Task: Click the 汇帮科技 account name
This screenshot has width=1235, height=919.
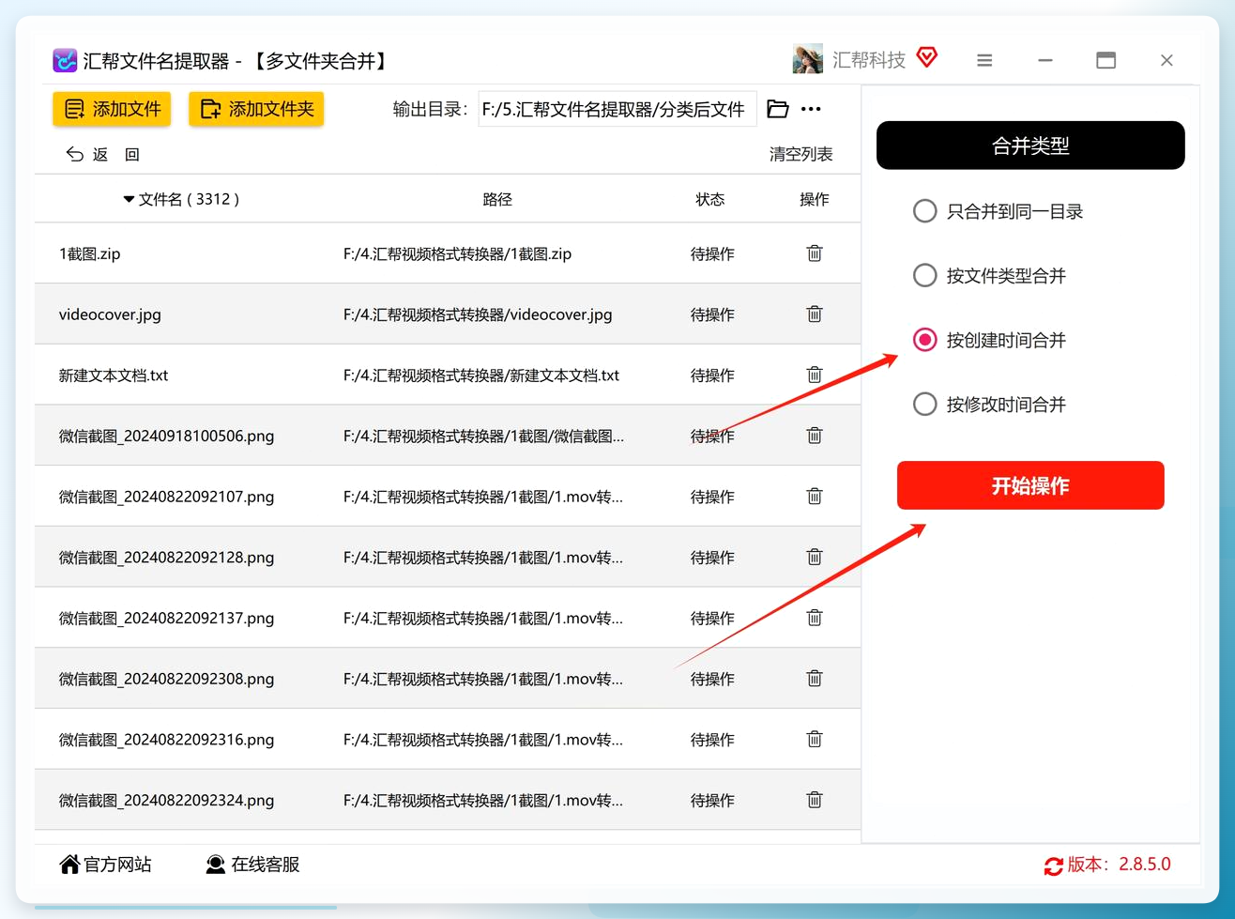Action: [x=869, y=60]
